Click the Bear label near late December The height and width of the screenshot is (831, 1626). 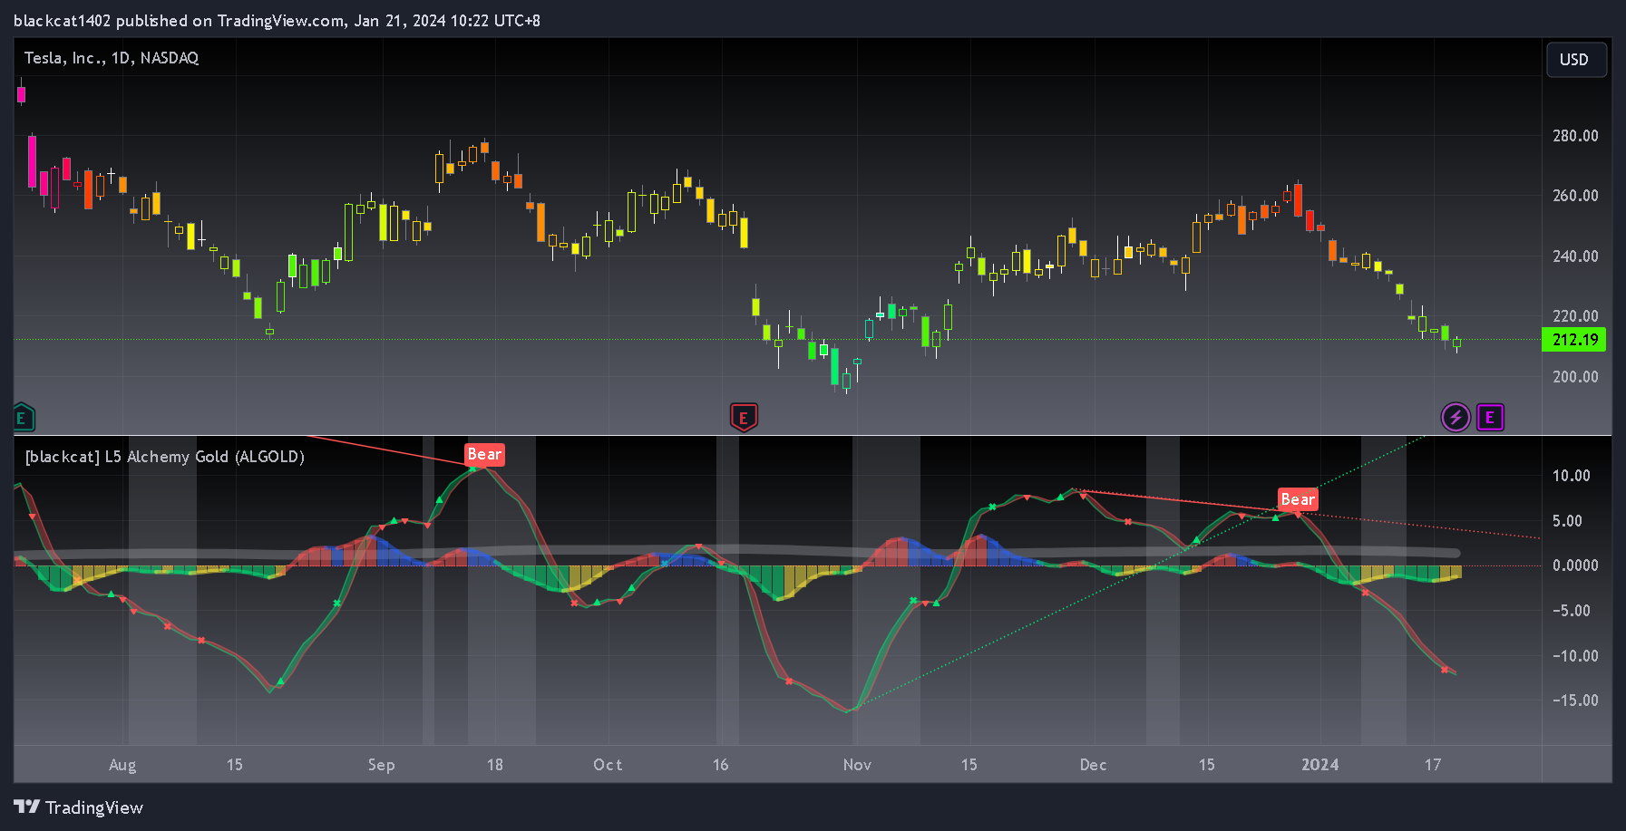tap(1298, 499)
